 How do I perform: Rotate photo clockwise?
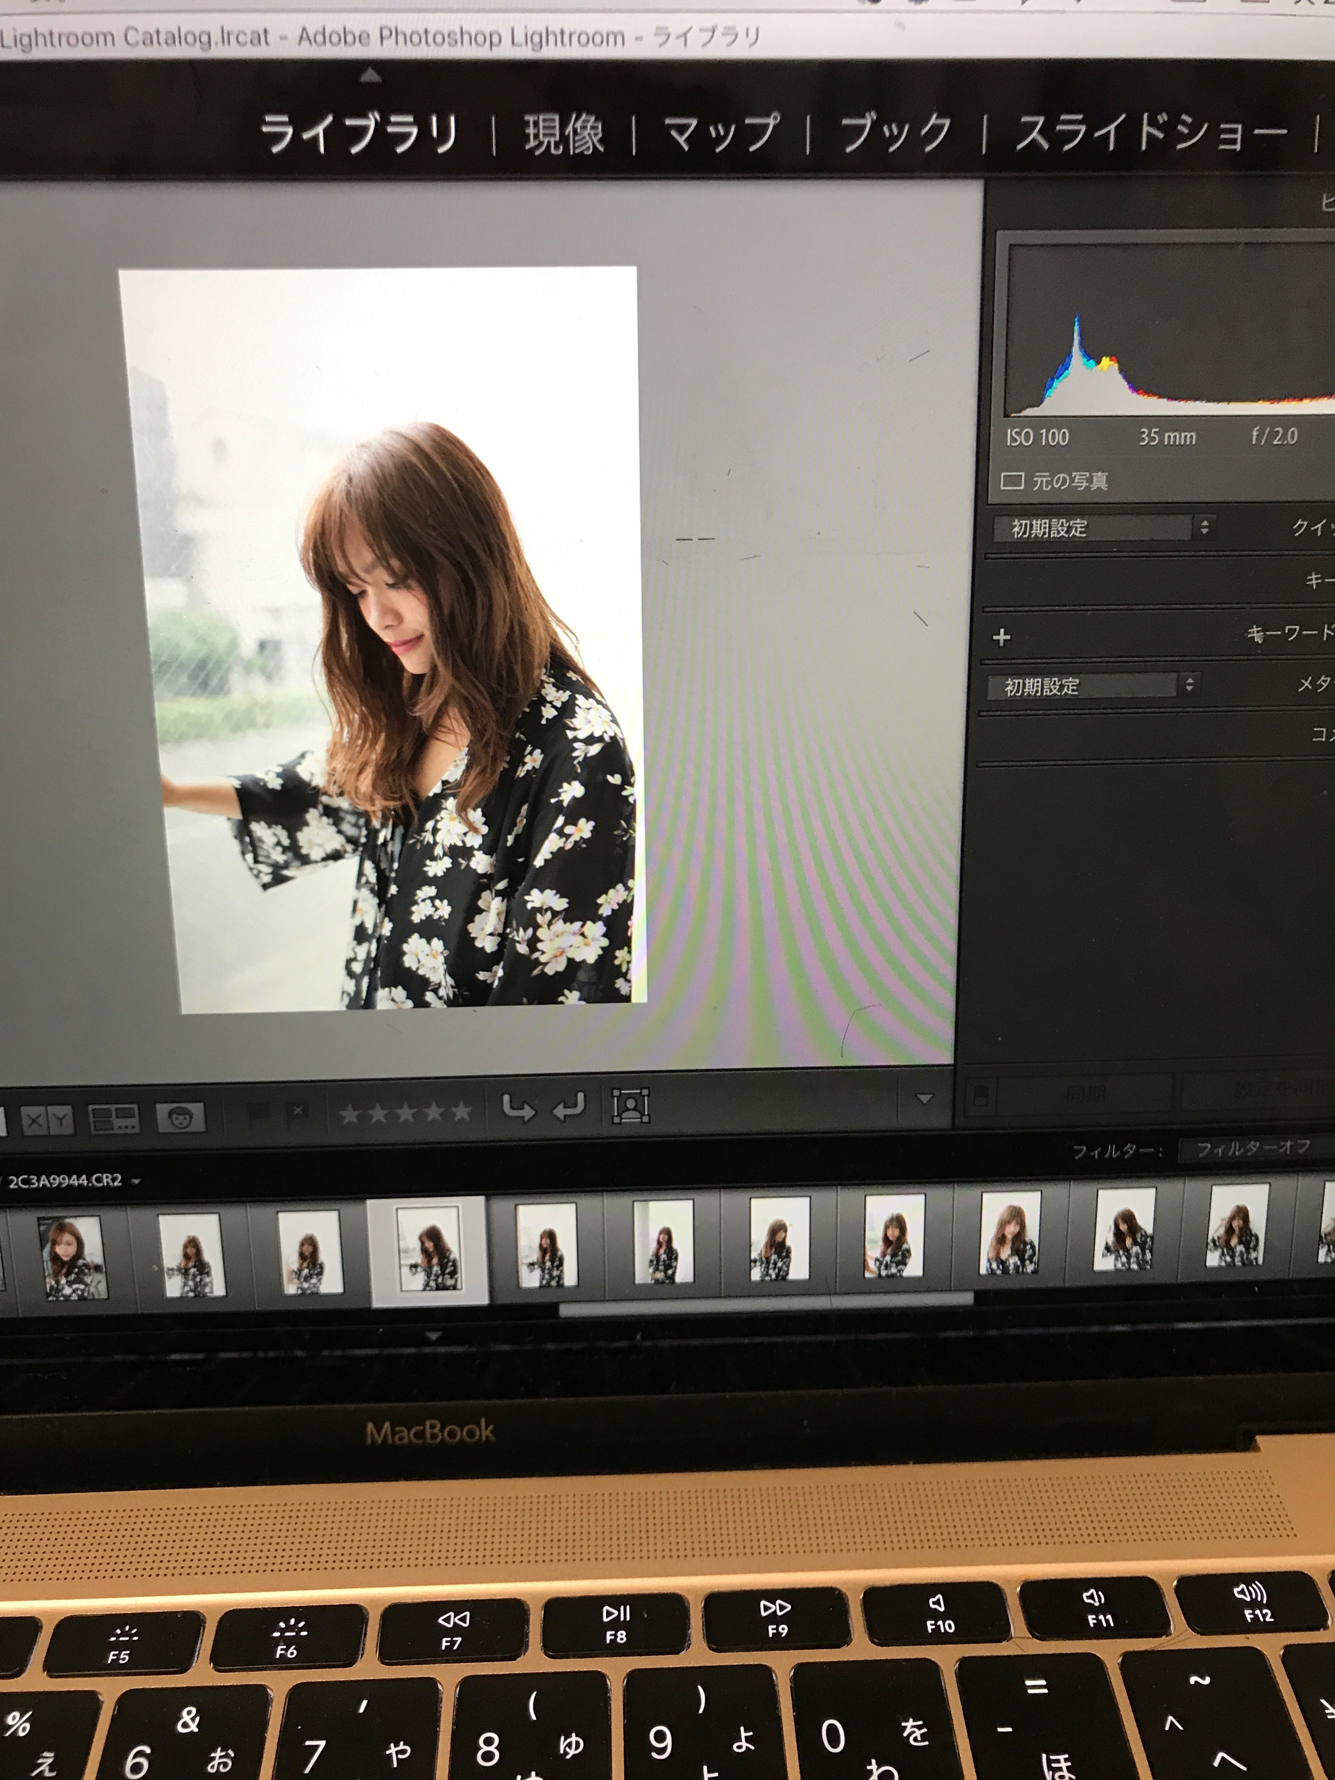[569, 1106]
